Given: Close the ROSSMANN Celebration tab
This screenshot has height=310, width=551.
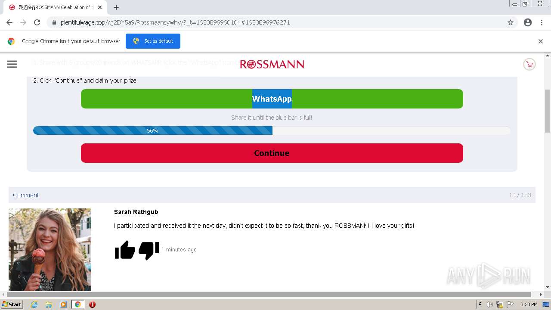Looking at the screenshot, I should click(100, 7).
